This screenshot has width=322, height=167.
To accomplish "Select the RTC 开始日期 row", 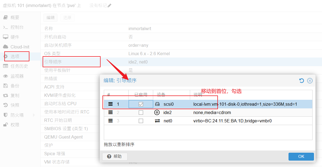I will tap(70, 120).
